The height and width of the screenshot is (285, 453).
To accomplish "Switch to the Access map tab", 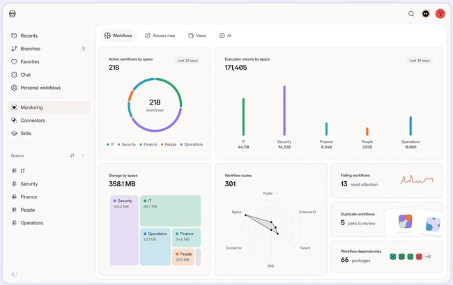I will [160, 36].
